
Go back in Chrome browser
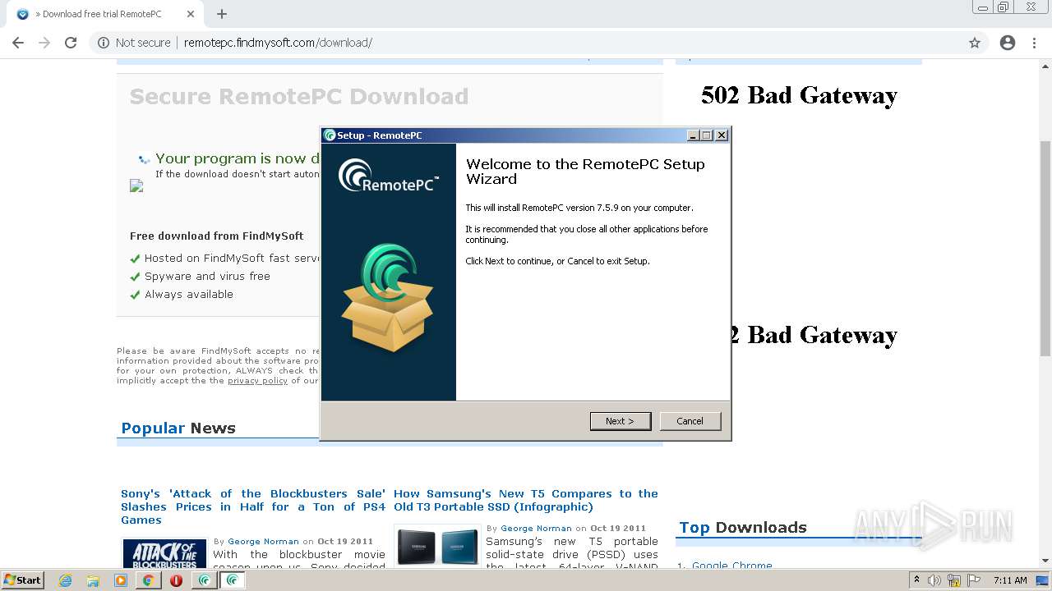click(18, 43)
